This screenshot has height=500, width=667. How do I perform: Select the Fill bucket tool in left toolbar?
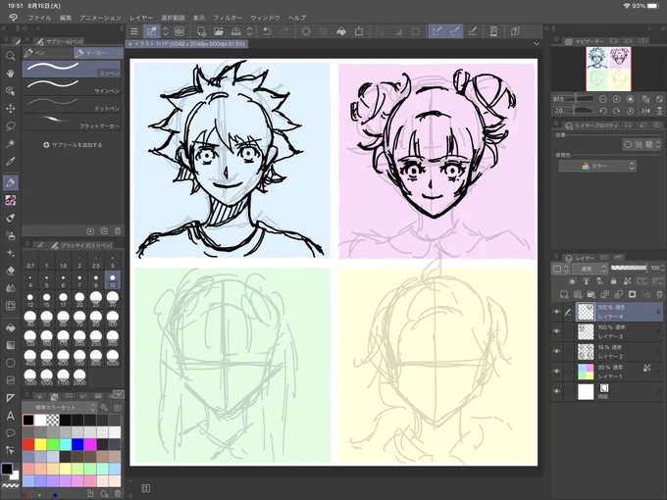pyautogui.click(x=10, y=327)
